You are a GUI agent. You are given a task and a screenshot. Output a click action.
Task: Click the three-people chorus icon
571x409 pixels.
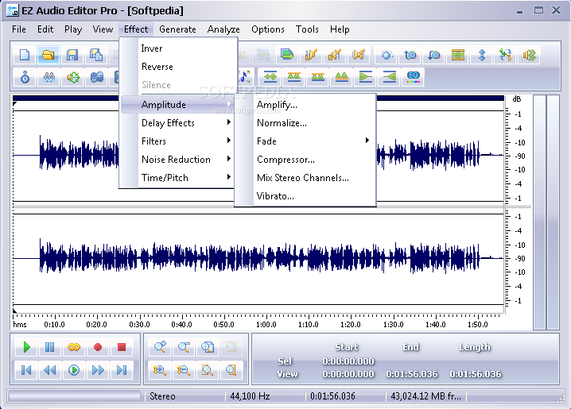49,77
